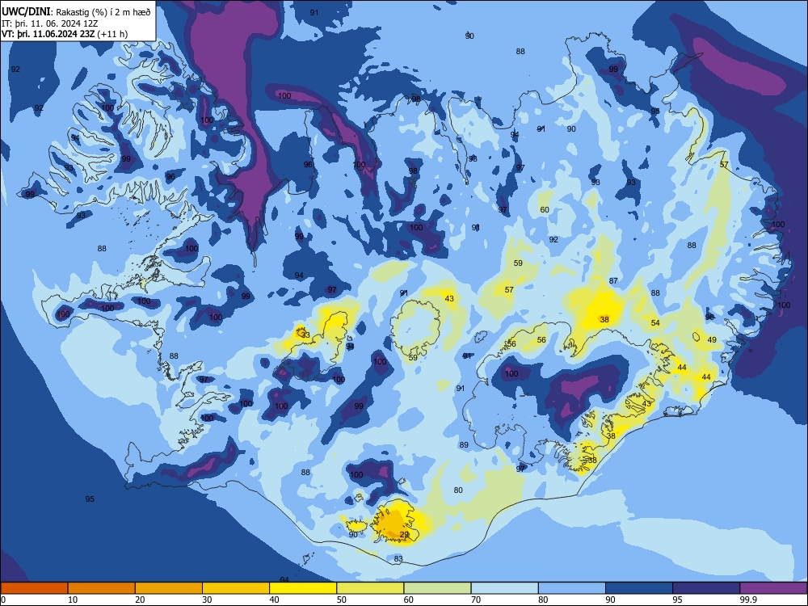
Task: Select the 40–50 bright yellow legend swatch
Action: click(303, 588)
